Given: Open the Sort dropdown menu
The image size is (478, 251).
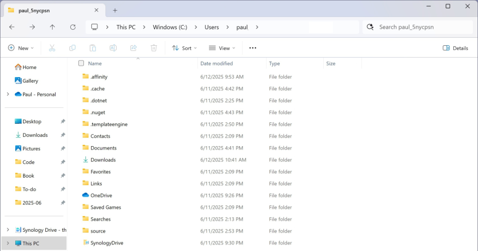Looking at the screenshot, I should [184, 48].
